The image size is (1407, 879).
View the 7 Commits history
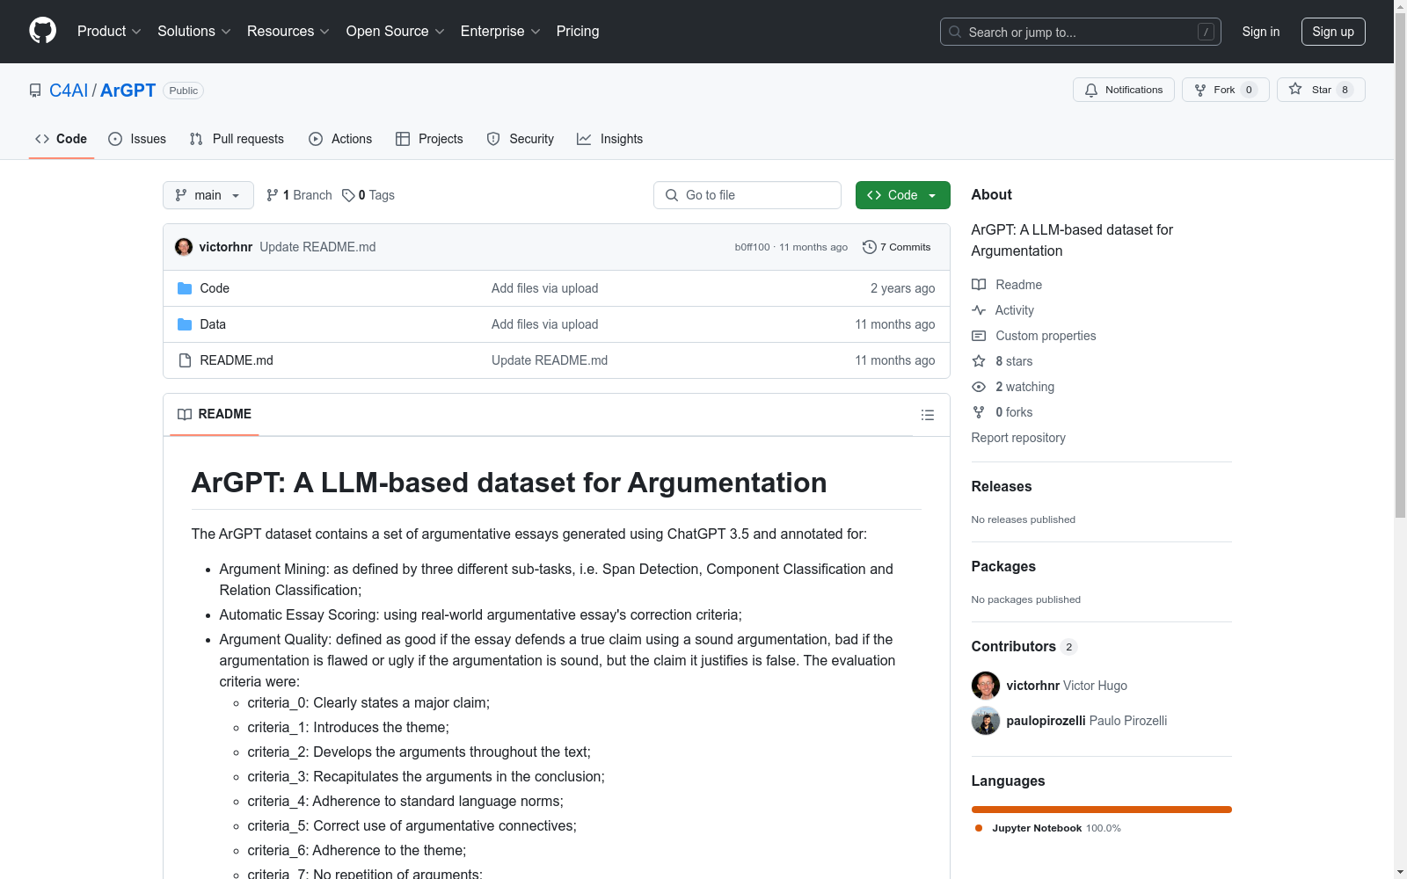point(897,247)
